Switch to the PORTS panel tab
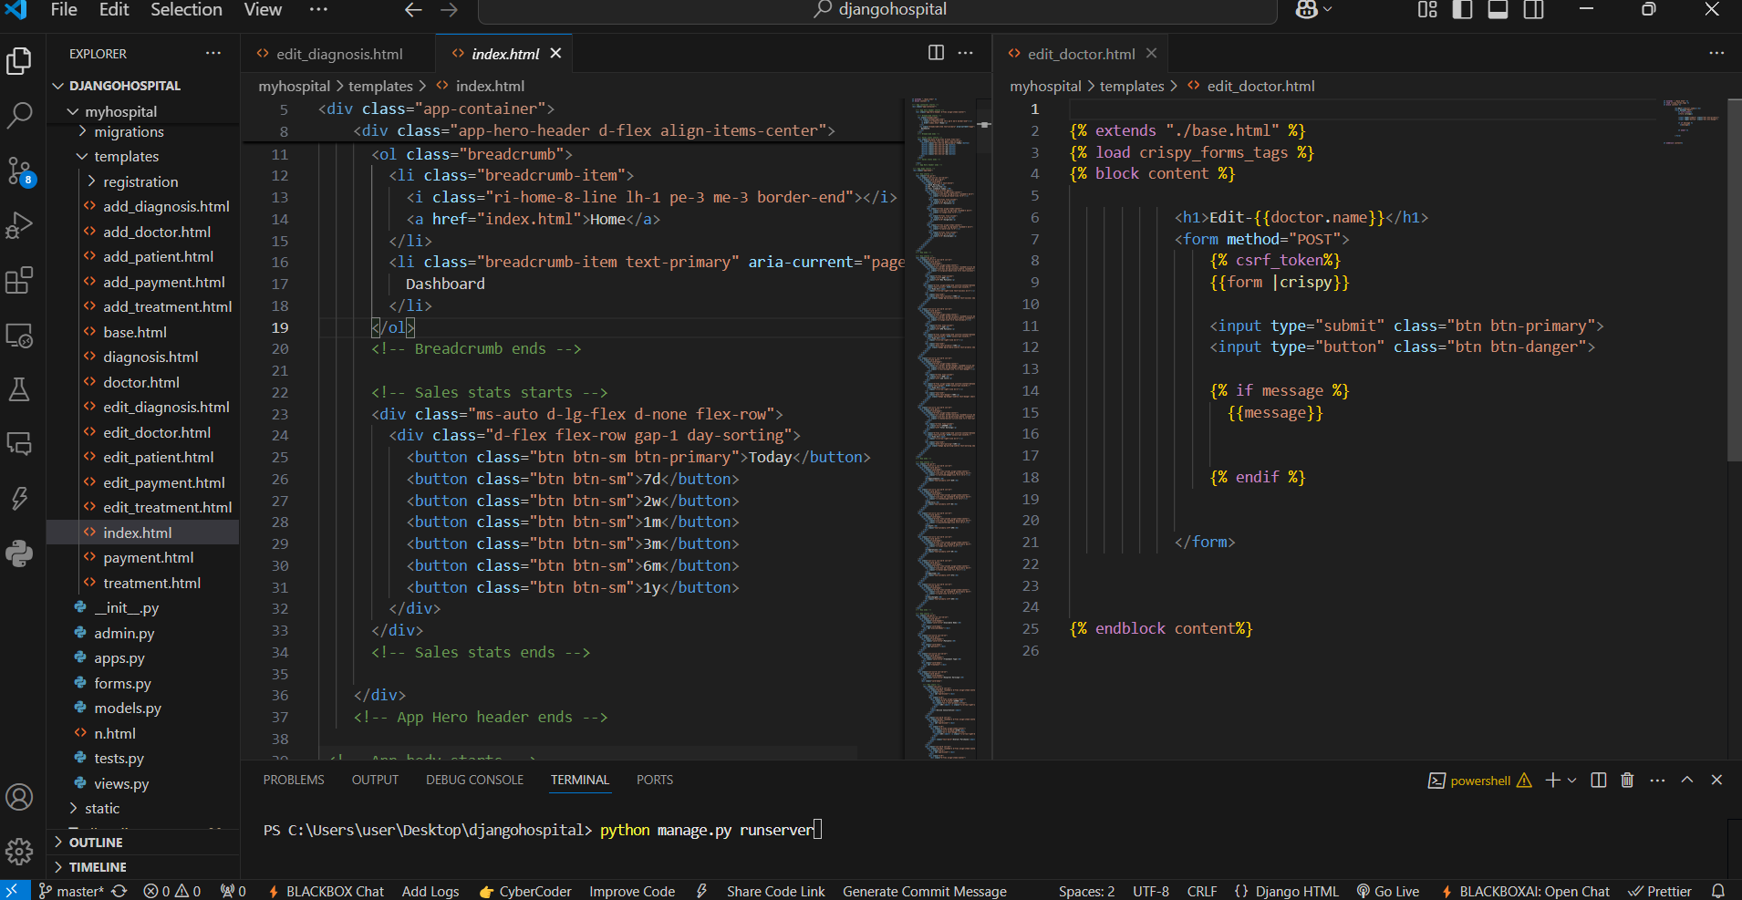The image size is (1742, 900). [x=655, y=781]
